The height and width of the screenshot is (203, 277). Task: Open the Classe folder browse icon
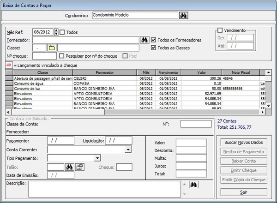[x=51, y=48]
